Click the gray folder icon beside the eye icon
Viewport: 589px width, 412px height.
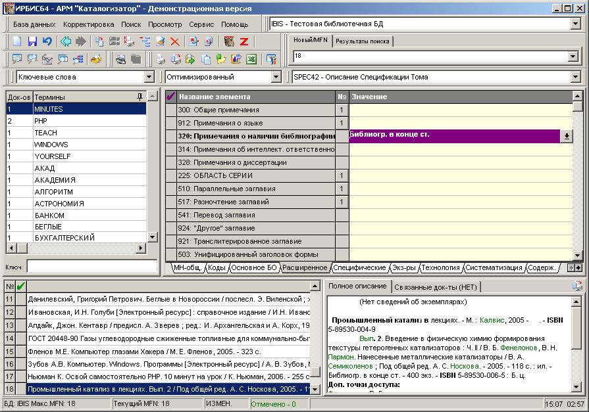(136, 59)
